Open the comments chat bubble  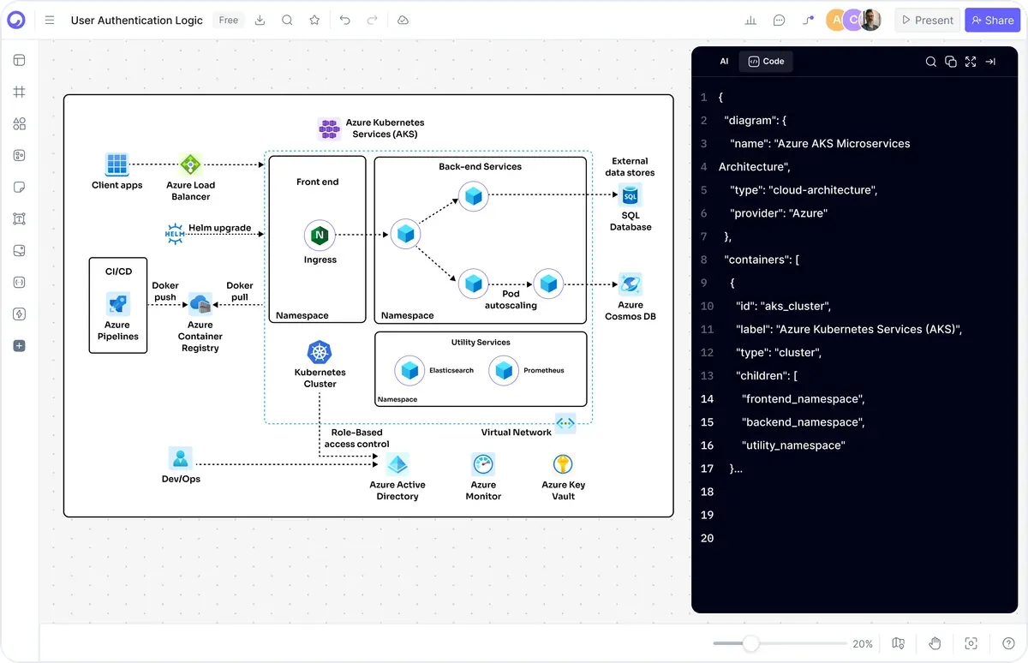779,21
